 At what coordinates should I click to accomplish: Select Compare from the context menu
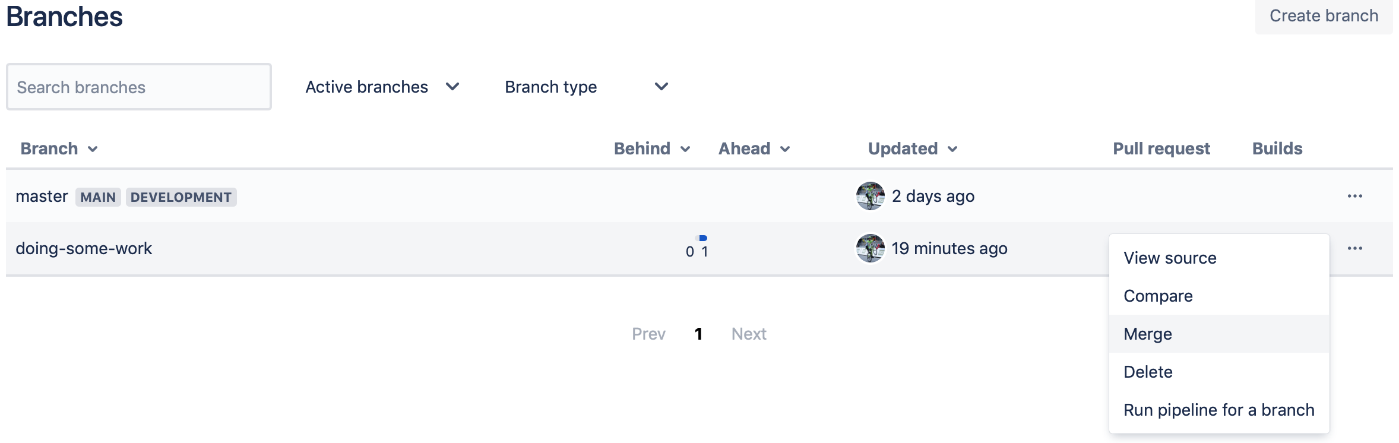1219,296
